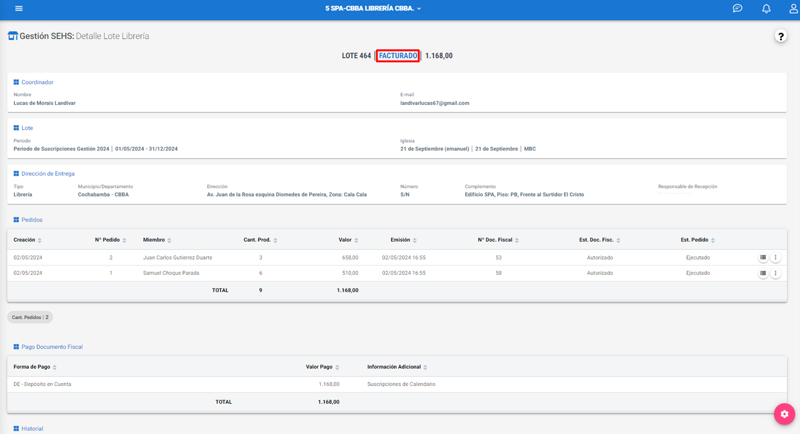The image size is (800, 434).
Task: Select coordinator name Lucas de Morais Landivar
Action: 44,103
